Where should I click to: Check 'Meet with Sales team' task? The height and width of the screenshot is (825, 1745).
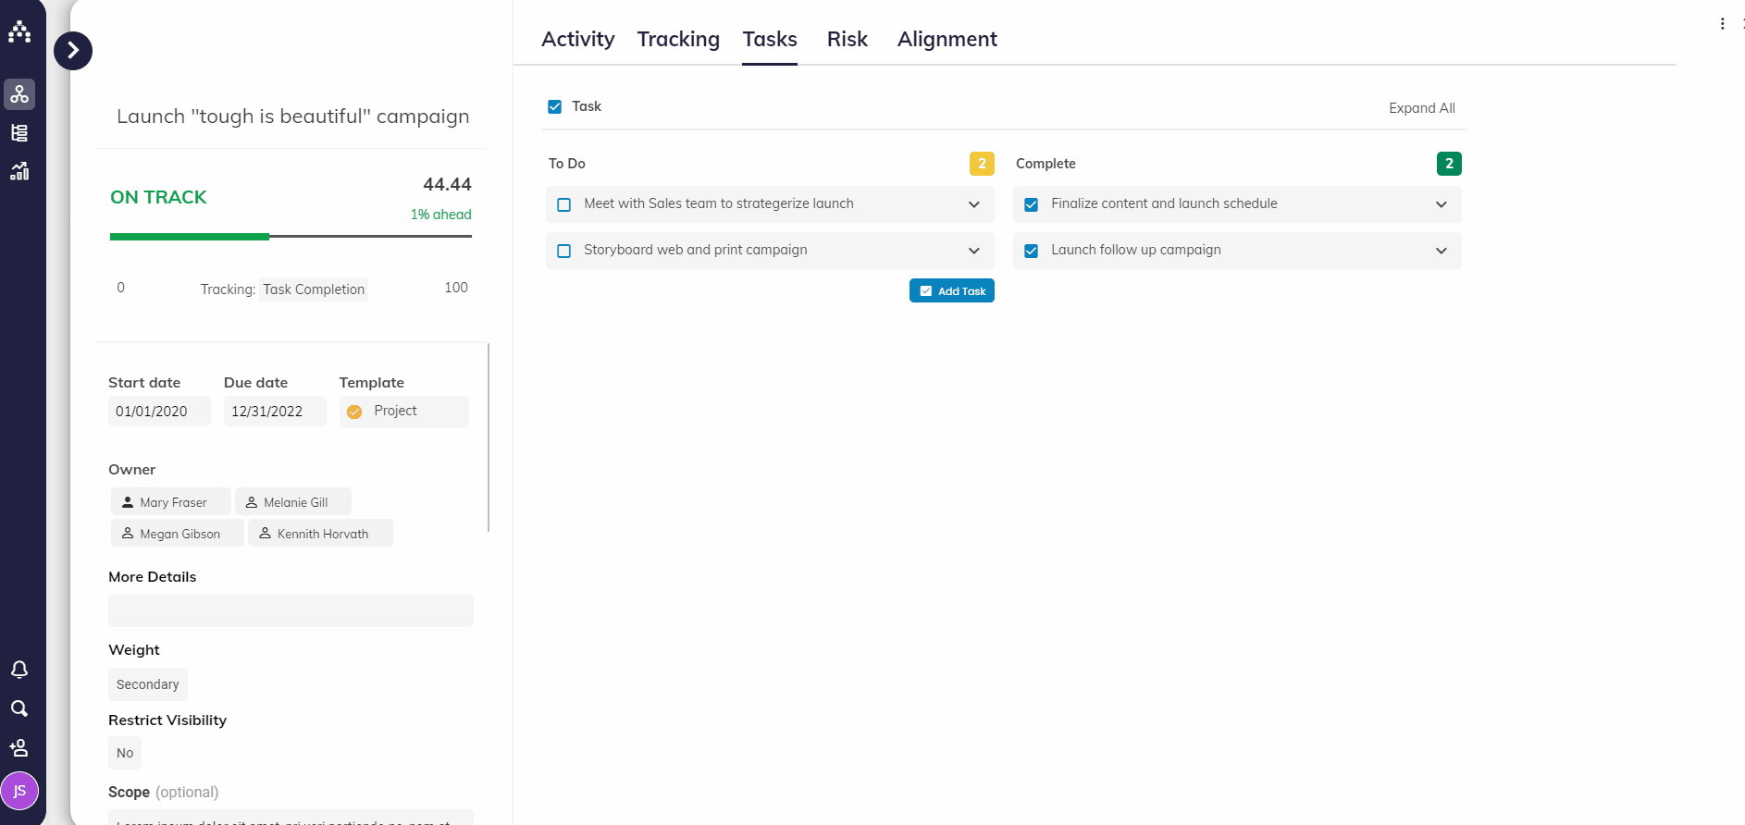pyautogui.click(x=564, y=204)
